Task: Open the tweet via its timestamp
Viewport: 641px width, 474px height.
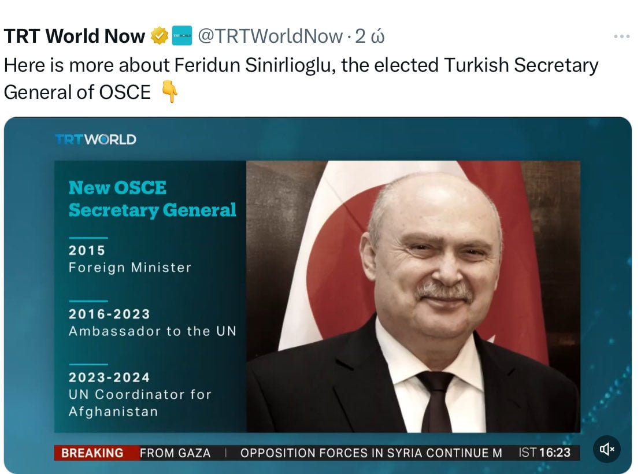Action: (x=370, y=36)
